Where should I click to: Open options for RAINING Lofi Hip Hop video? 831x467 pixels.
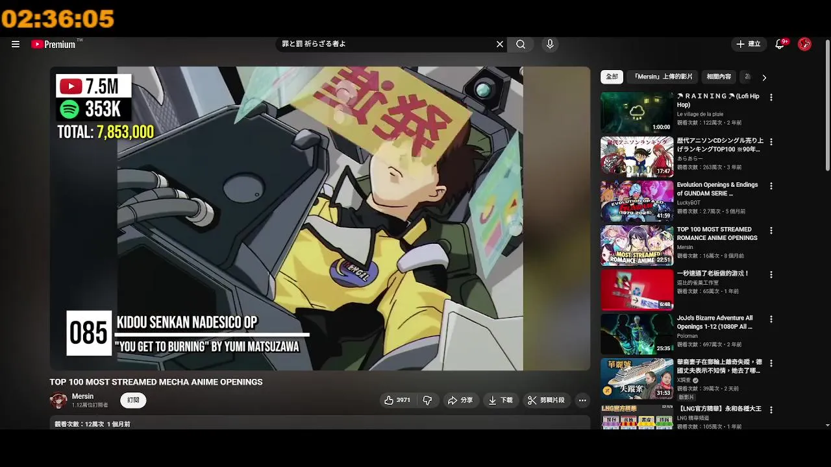pyautogui.click(x=771, y=97)
